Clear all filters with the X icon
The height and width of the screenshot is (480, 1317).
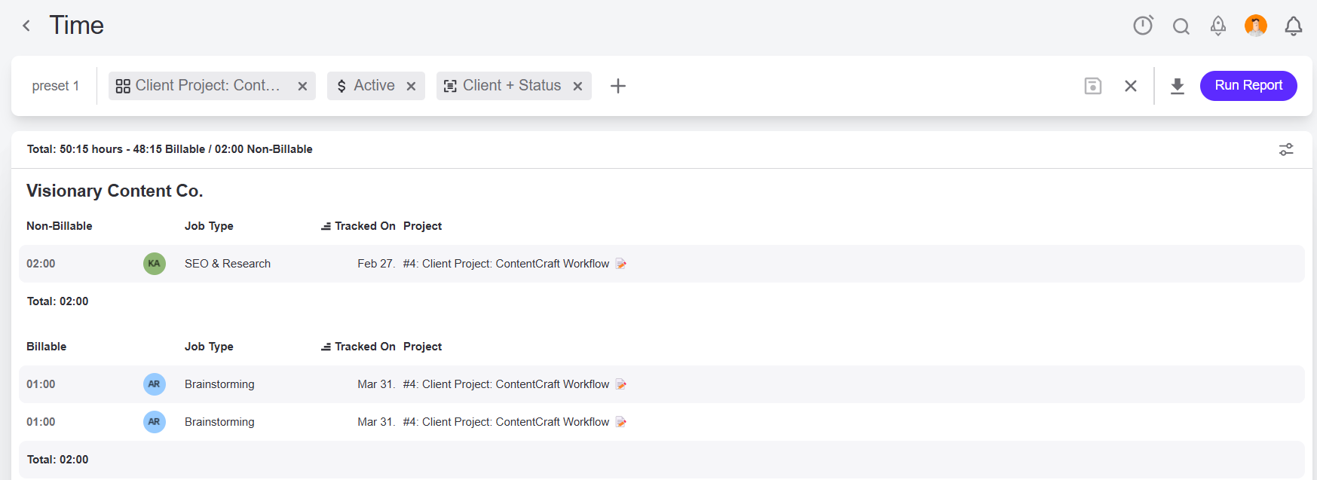(x=1130, y=86)
